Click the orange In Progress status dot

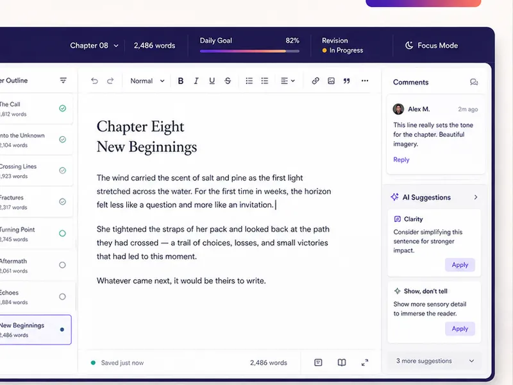pos(324,51)
